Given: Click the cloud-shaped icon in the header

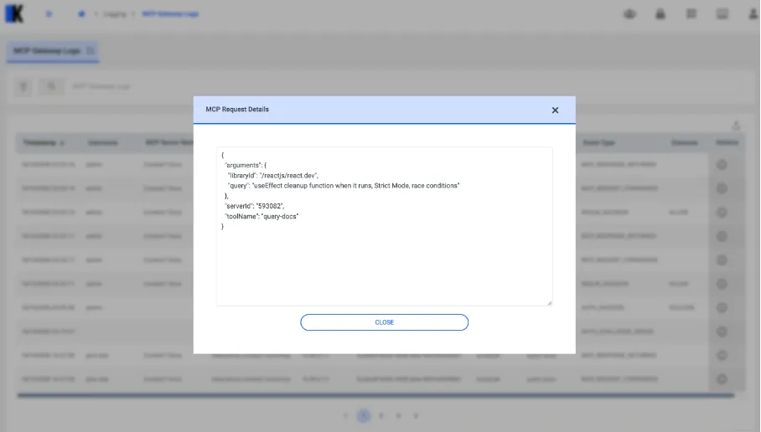Looking at the screenshot, I should pyautogui.click(x=629, y=14).
